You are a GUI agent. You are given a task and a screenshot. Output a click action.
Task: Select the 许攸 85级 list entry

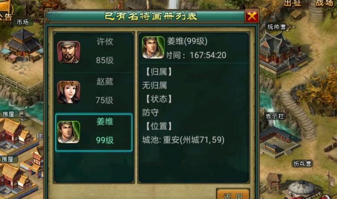tap(94, 52)
